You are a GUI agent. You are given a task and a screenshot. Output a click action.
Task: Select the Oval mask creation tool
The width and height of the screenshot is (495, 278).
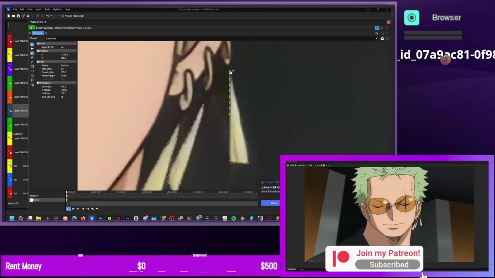[x=32, y=71]
